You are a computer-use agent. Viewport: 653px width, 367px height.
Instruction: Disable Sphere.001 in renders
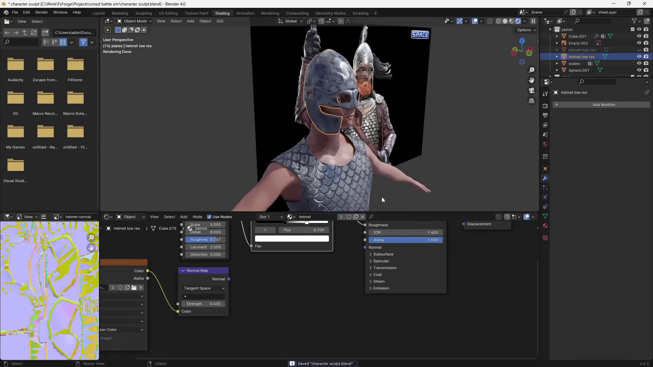(646, 70)
